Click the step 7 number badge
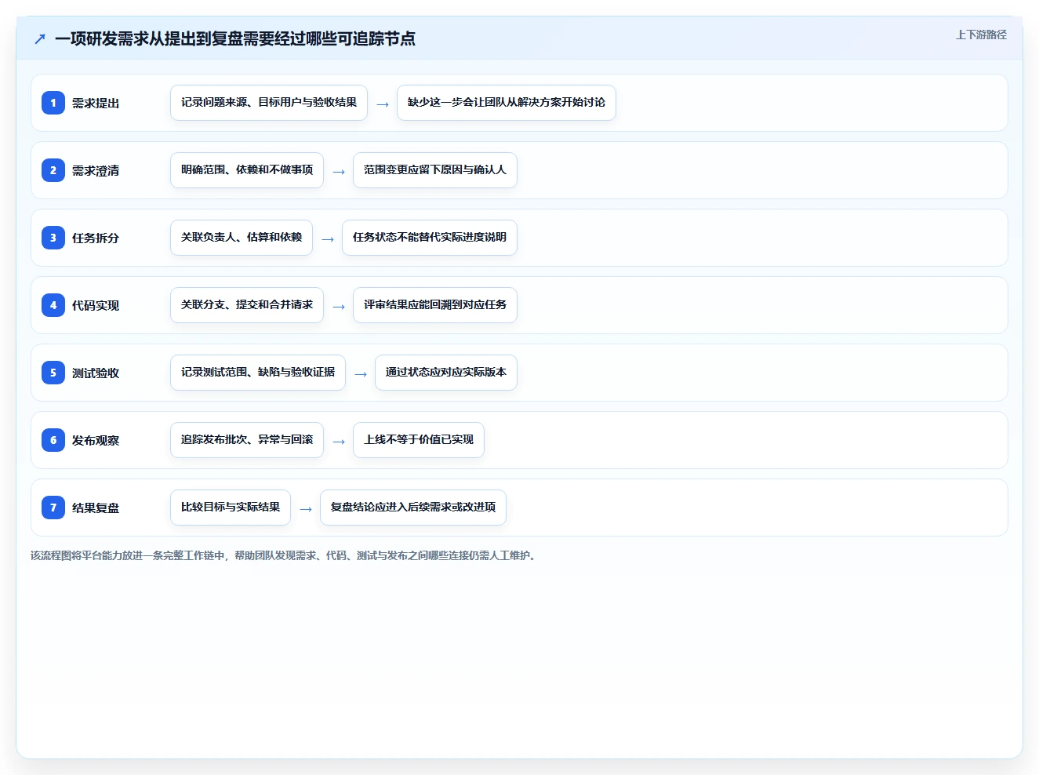1039x775 pixels. [x=53, y=508]
